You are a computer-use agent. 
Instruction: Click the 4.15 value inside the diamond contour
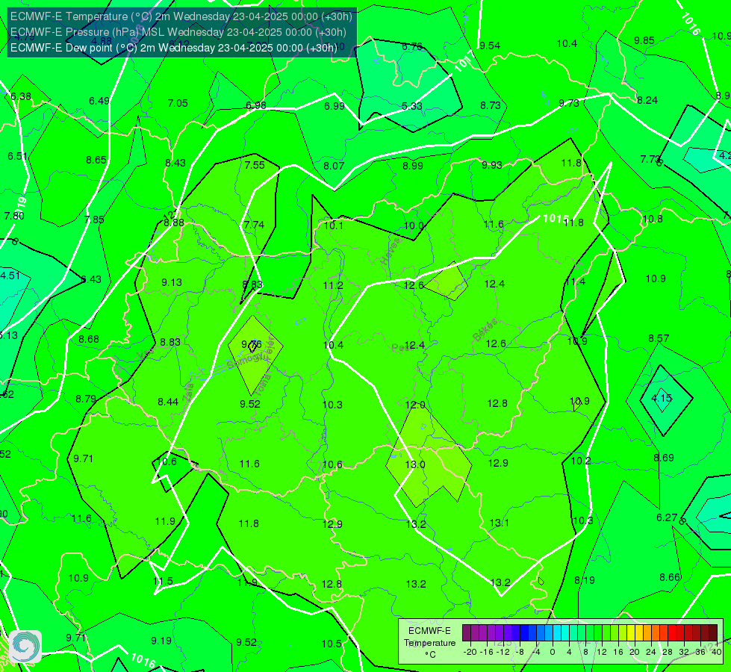661,398
